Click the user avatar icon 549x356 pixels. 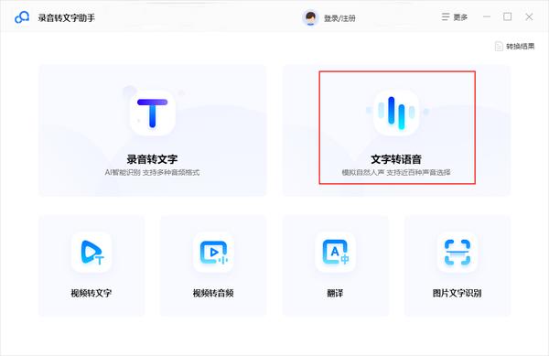point(310,18)
